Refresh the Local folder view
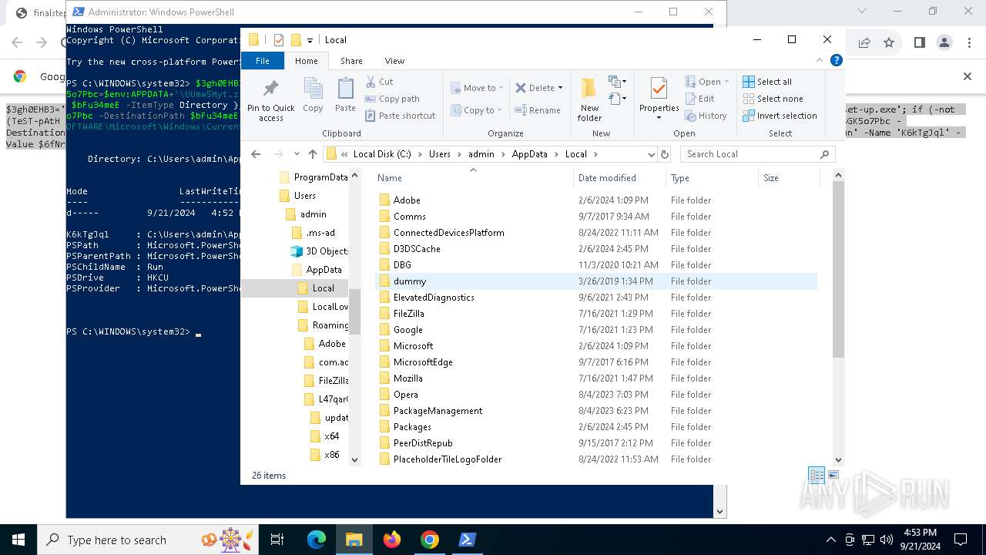Image resolution: width=986 pixels, height=555 pixels. coord(666,154)
